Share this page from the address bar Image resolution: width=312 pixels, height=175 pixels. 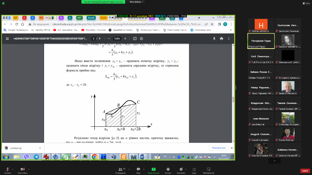(x=206, y=24)
